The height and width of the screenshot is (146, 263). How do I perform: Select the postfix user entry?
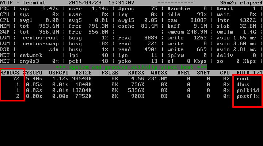point(248,96)
